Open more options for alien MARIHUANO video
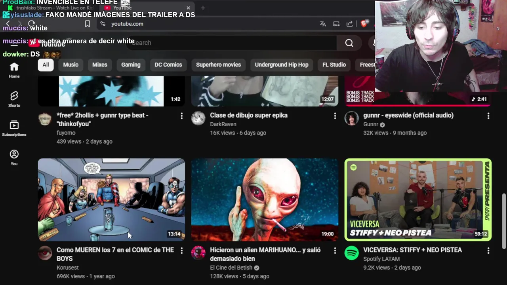This screenshot has width=507, height=285. click(x=335, y=251)
